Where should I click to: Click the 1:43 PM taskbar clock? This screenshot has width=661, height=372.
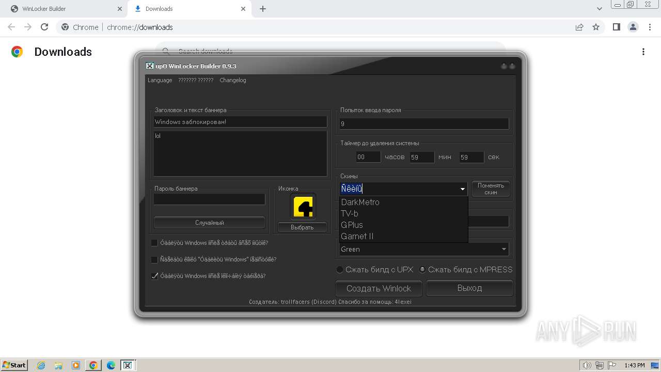click(x=634, y=365)
